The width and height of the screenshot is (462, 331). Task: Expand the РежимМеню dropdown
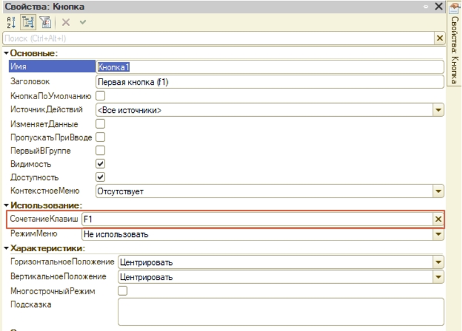point(439,234)
